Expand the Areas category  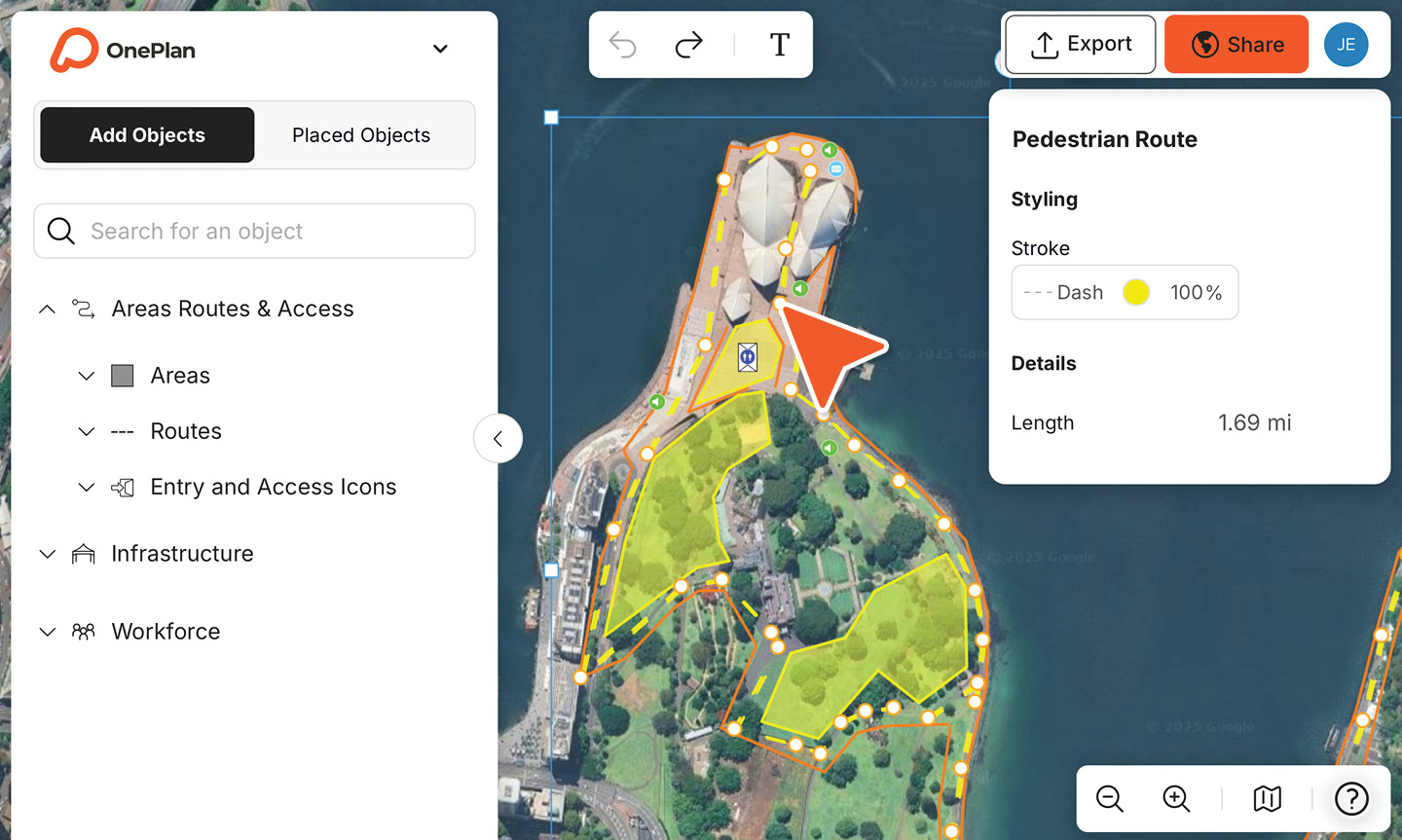point(87,376)
